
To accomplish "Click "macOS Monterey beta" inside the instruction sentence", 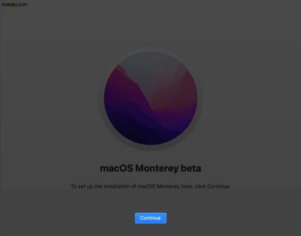I will tap(165, 186).
